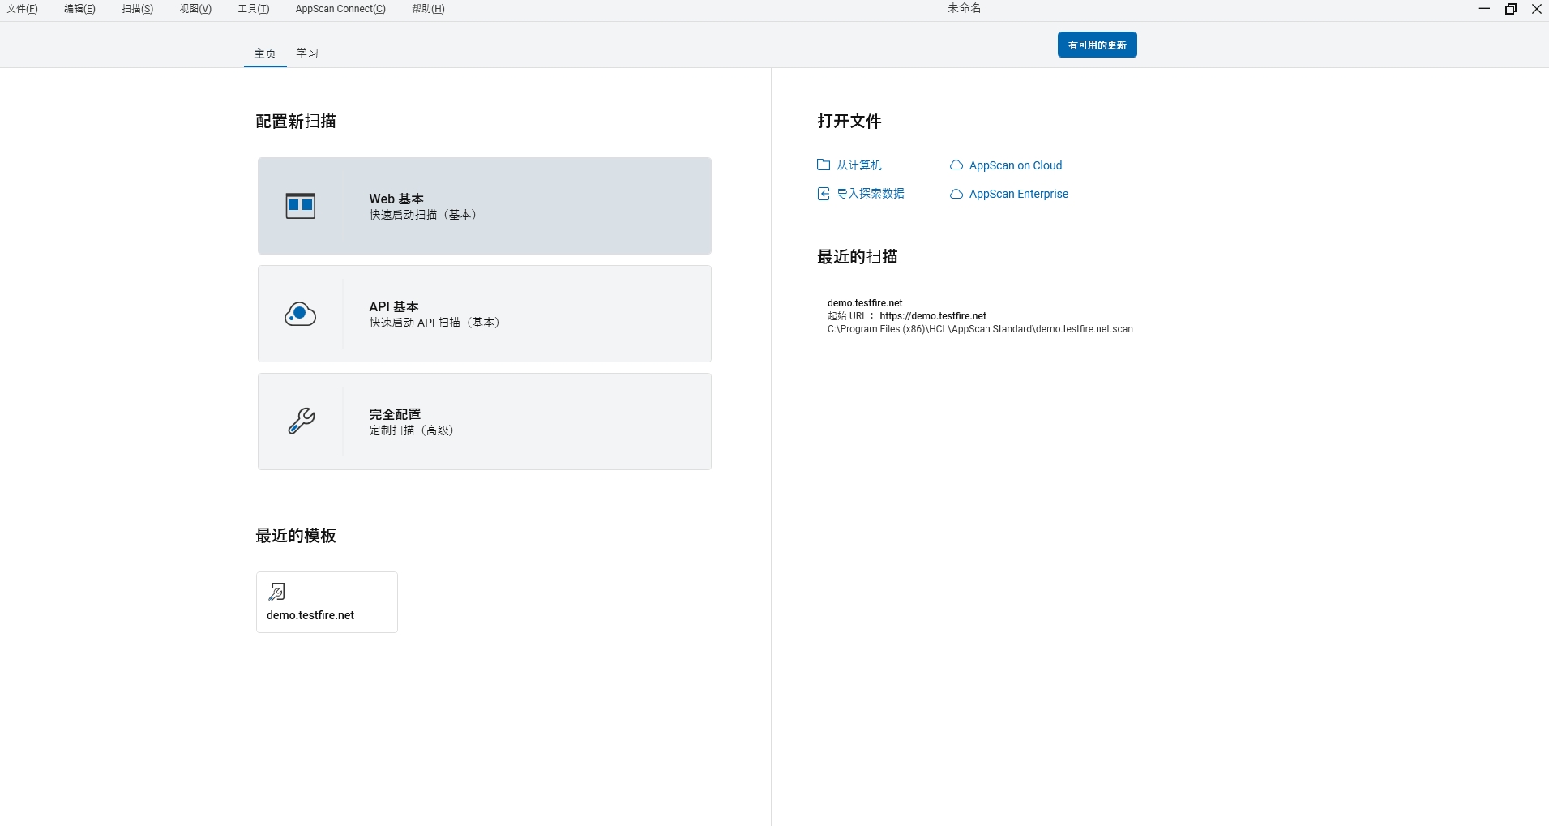Click the AppScan on Cloud cloud icon
This screenshot has height=826, width=1549.
(x=956, y=165)
